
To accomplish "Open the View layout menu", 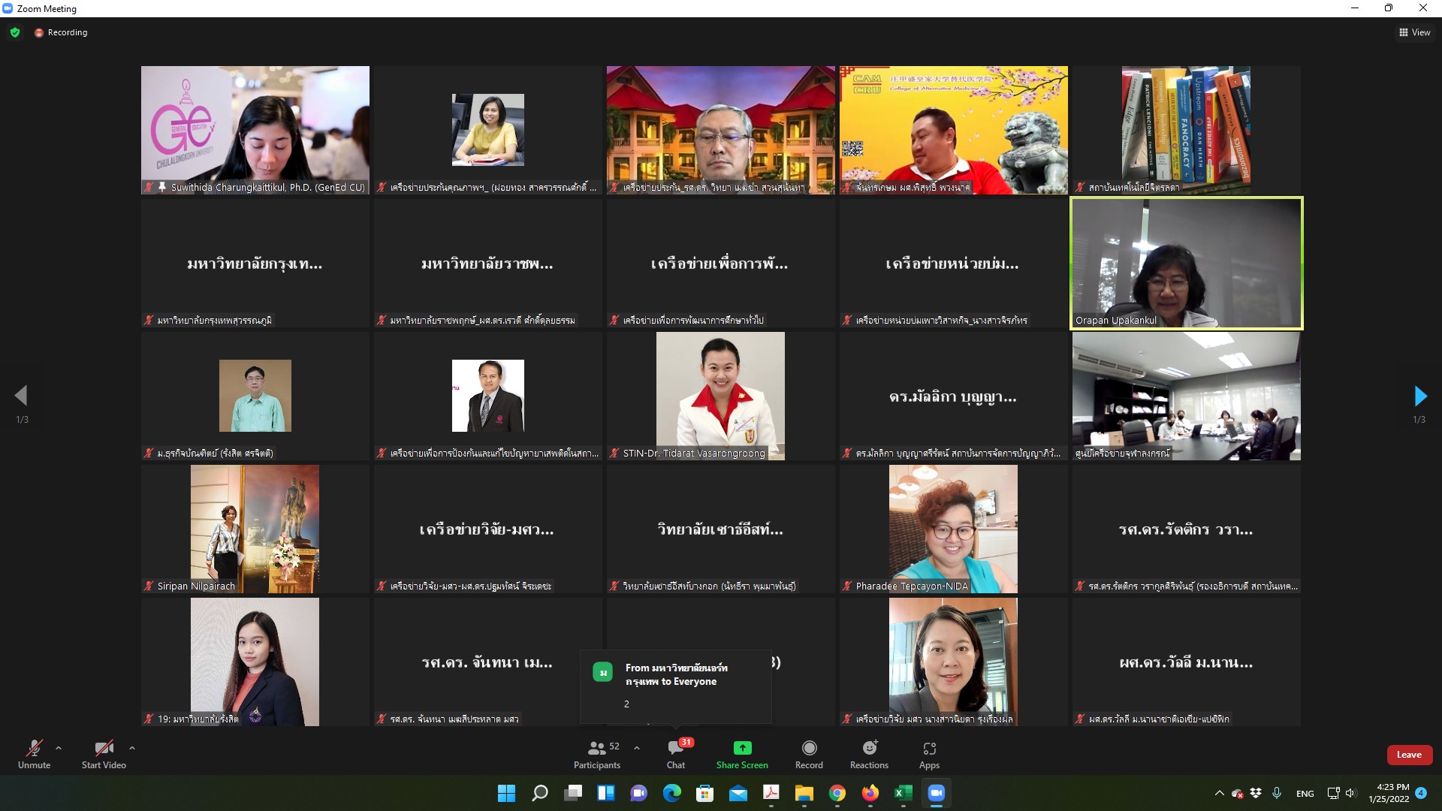I will (x=1414, y=32).
